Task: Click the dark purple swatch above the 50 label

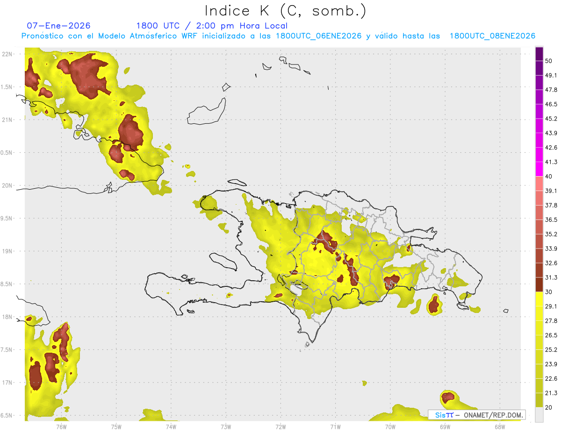Action: [x=539, y=54]
